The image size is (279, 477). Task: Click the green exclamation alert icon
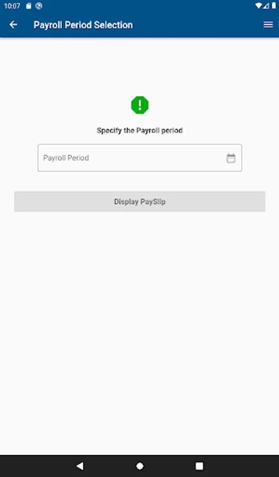pos(140,105)
